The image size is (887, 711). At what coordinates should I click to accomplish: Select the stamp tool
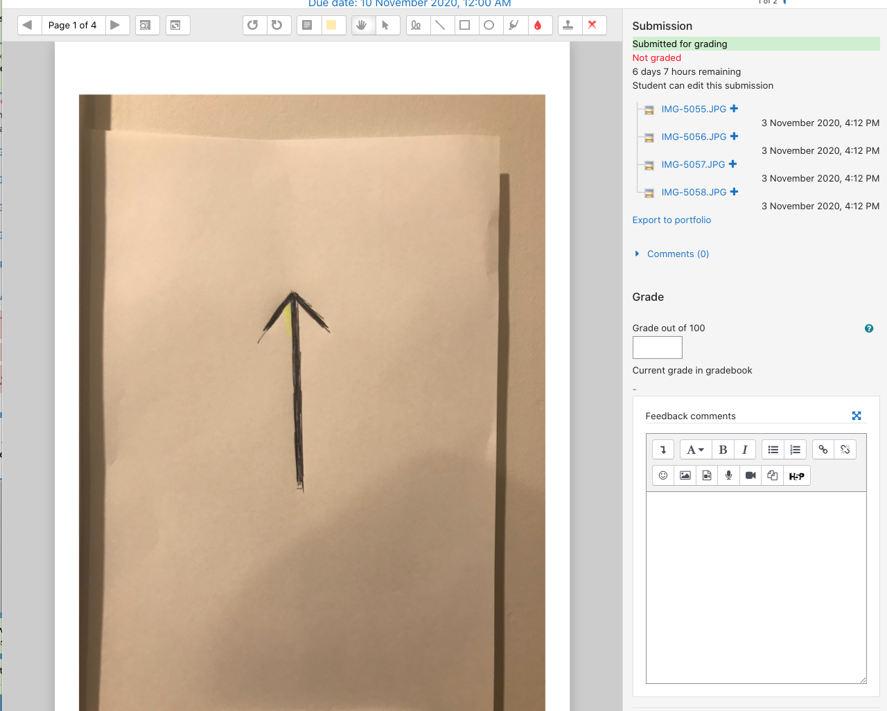569,25
